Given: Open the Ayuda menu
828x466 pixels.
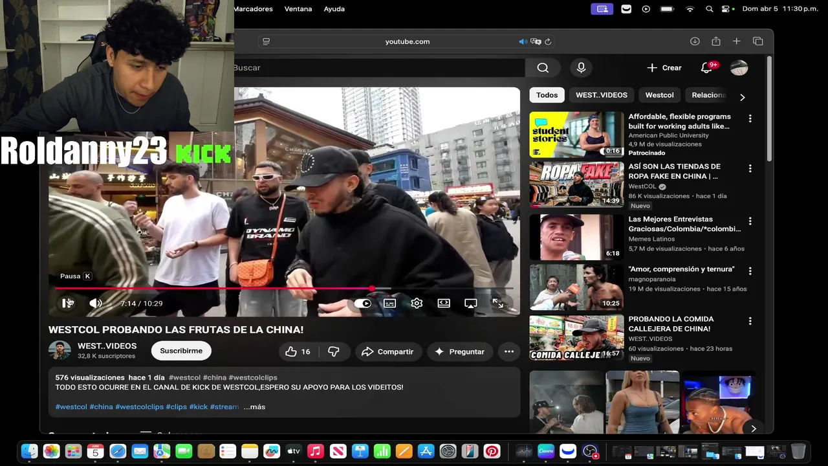Looking at the screenshot, I should (x=334, y=9).
